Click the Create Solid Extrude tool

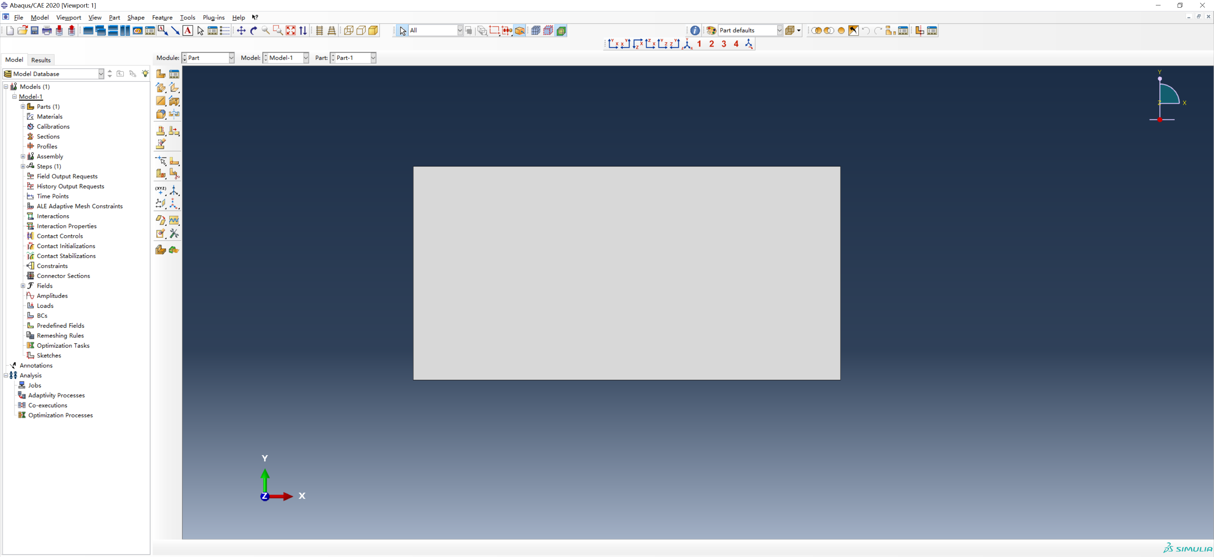(x=161, y=88)
